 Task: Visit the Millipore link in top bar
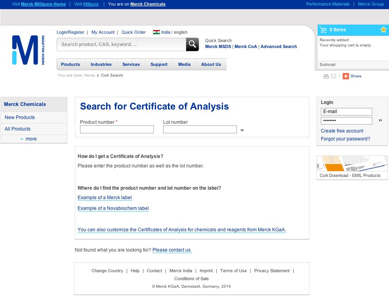click(x=91, y=4)
